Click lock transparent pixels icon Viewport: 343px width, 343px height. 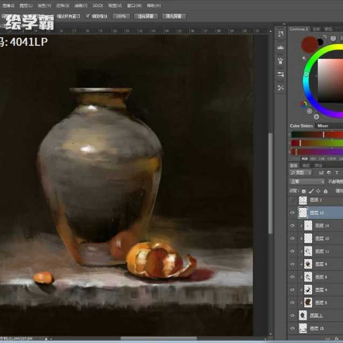(304, 191)
